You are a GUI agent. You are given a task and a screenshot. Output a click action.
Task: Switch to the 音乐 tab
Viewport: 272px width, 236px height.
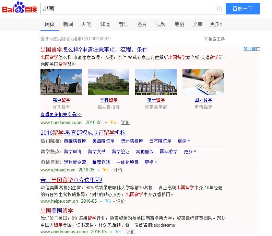[x=124, y=24]
